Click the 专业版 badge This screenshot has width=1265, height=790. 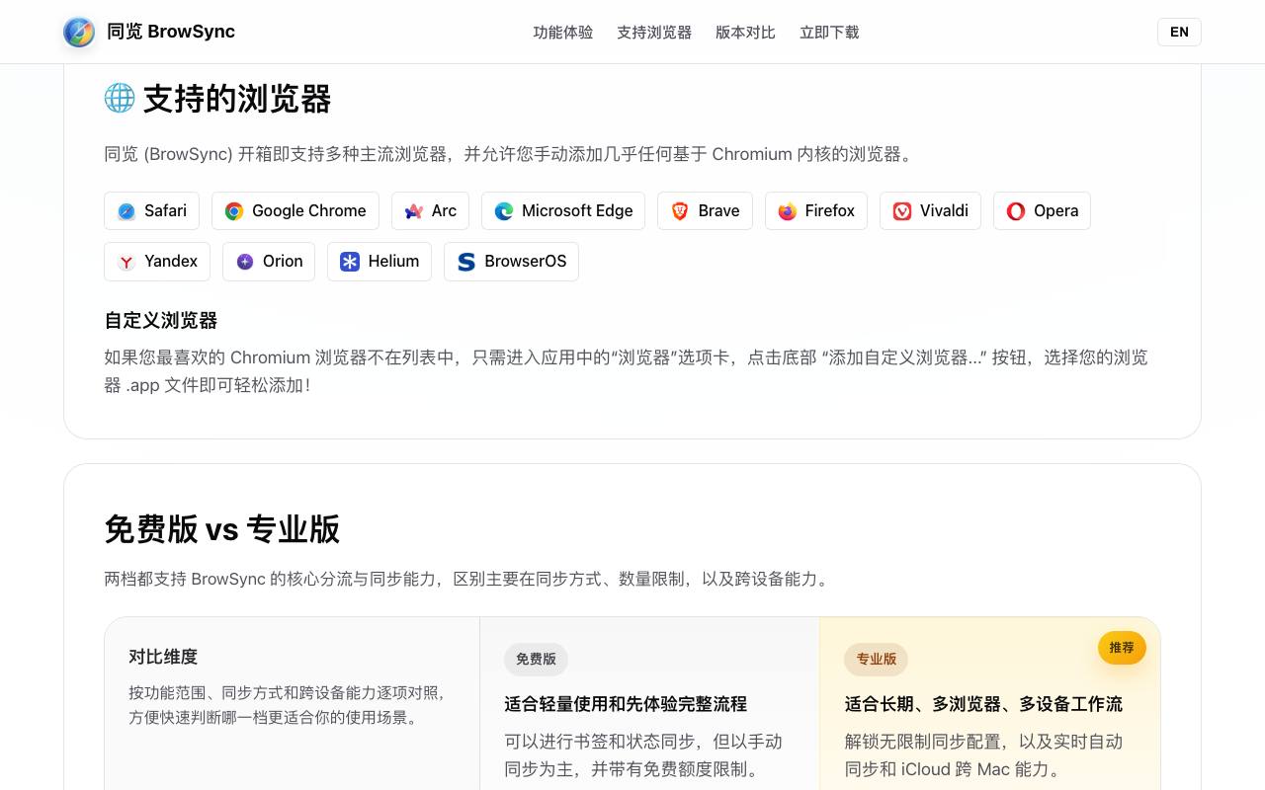[877, 659]
